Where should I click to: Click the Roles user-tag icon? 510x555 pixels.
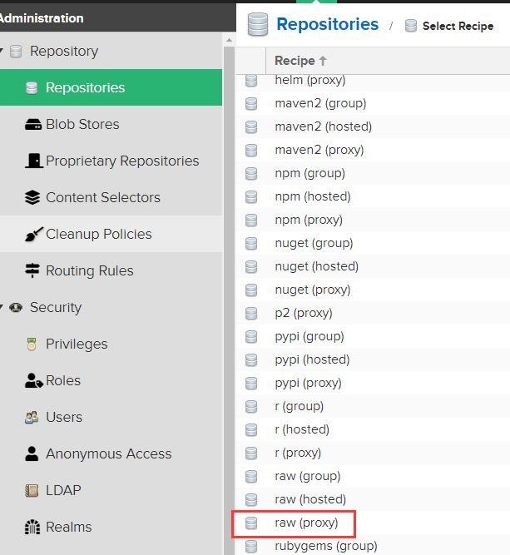click(33, 380)
